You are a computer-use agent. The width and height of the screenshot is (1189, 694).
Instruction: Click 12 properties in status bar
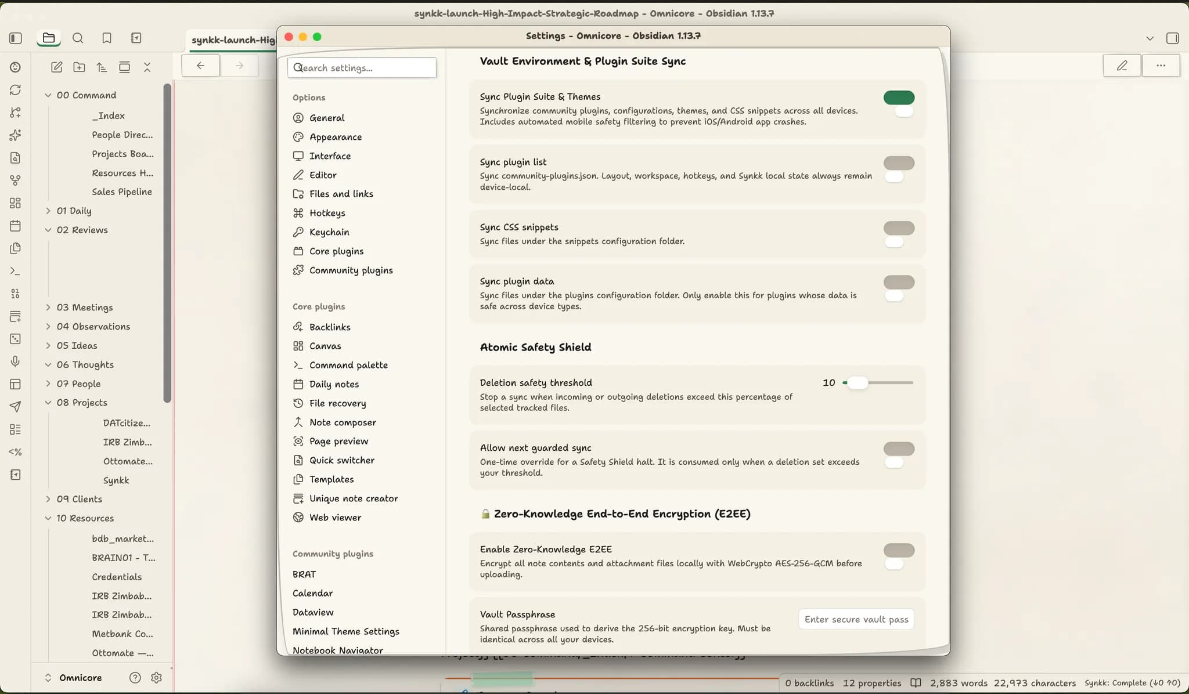(872, 683)
